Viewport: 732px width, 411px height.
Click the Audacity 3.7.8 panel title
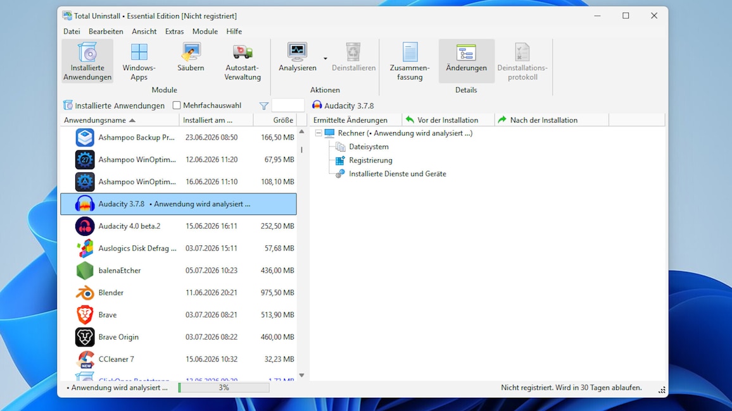pos(349,106)
